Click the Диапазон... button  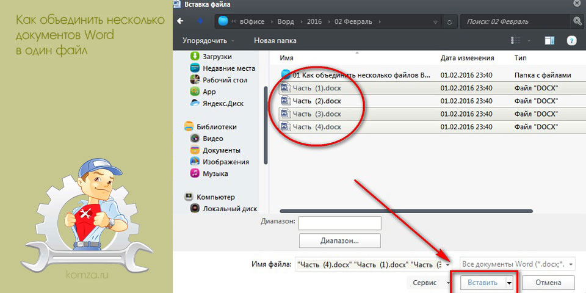[340, 241]
